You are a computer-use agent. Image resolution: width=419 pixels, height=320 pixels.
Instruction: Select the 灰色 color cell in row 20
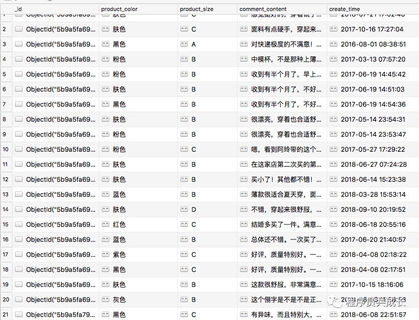coord(138,299)
